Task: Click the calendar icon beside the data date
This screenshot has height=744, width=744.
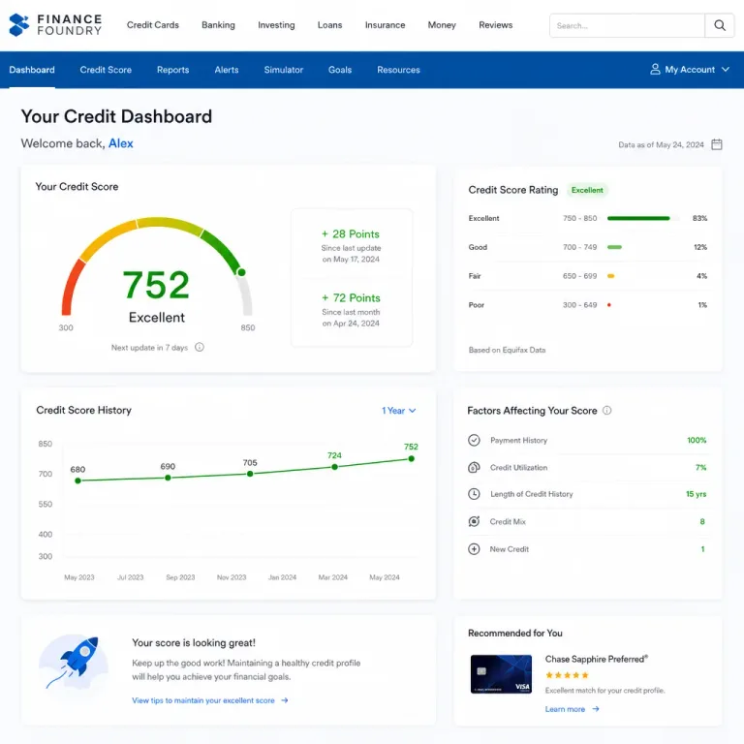Action: click(717, 144)
